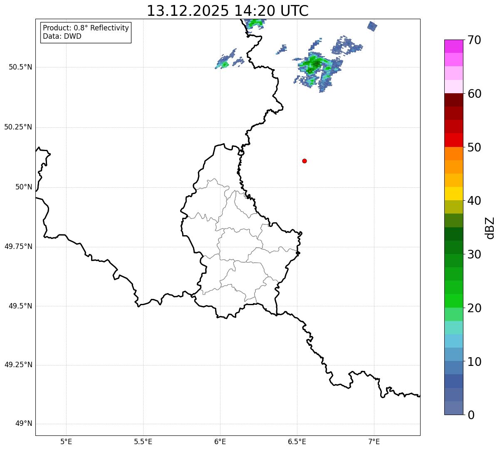The image size is (500, 450).
Task: Click the 50.5°N latitude label
Action: pyautogui.click(x=20, y=67)
